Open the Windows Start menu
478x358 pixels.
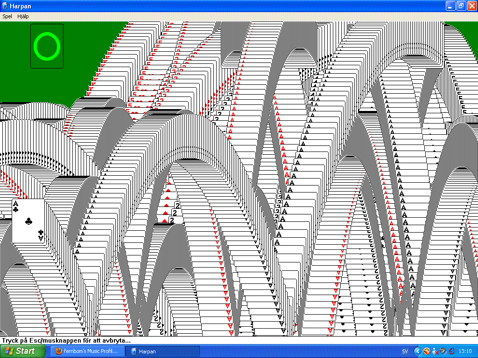(23, 351)
